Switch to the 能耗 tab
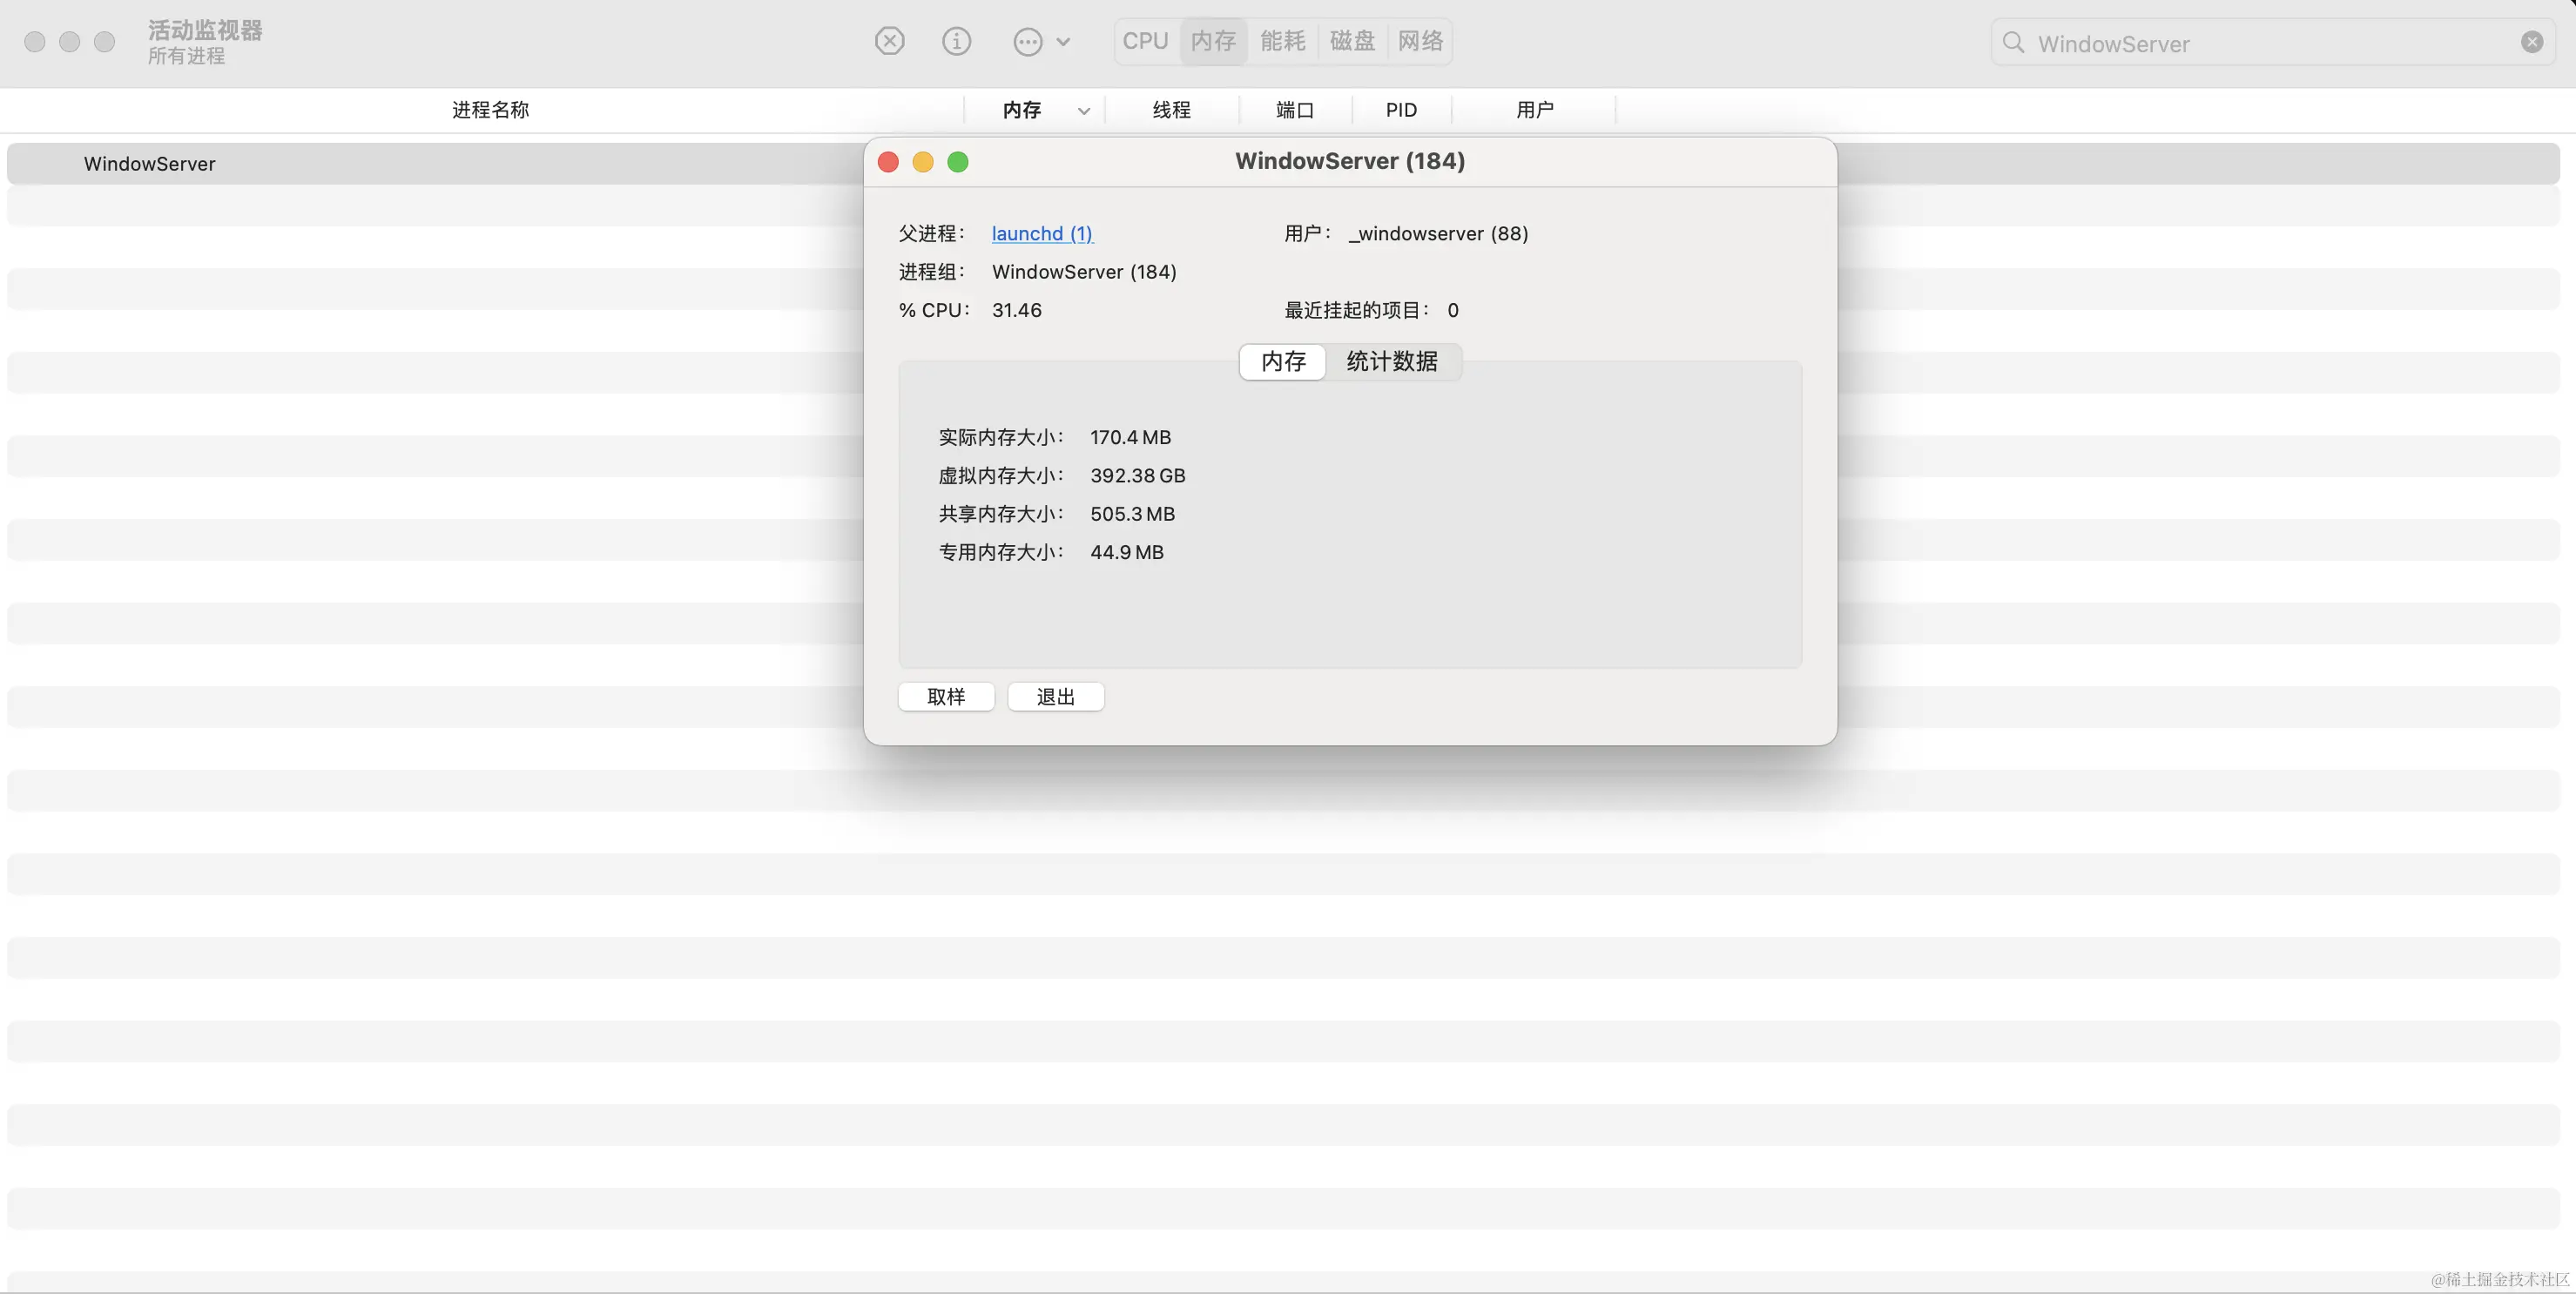The width and height of the screenshot is (2576, 1294). [1282, 41]
